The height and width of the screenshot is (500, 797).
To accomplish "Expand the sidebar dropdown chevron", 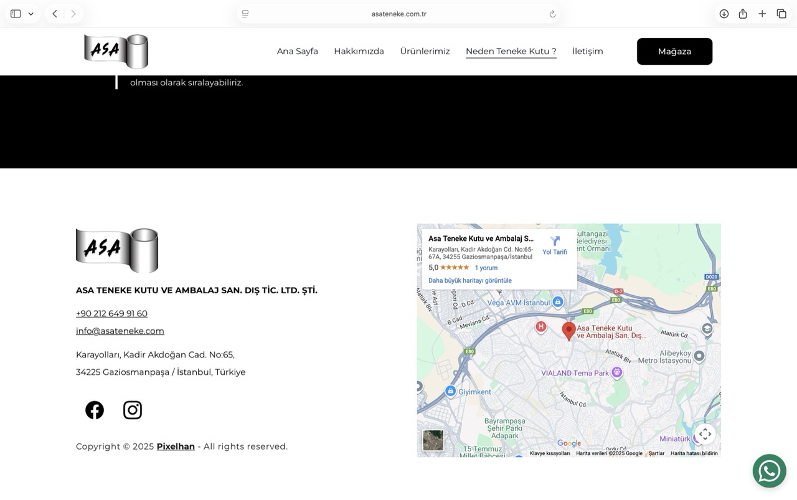I will (31, 14).
